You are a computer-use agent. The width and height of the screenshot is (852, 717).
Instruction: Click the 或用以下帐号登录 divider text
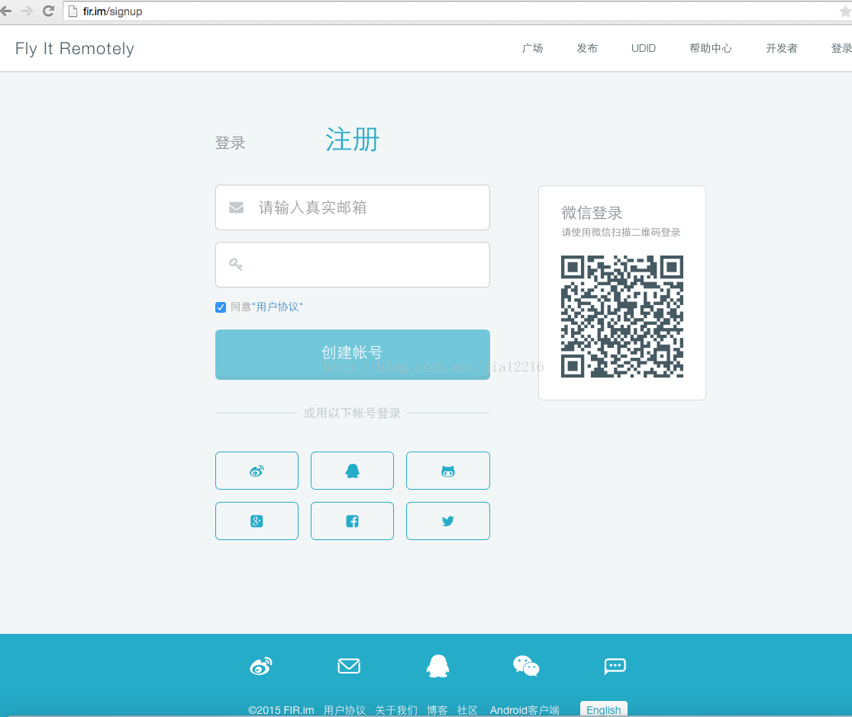pos(352,413)
